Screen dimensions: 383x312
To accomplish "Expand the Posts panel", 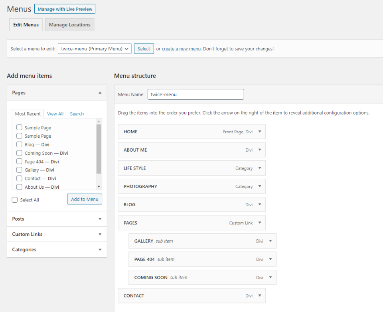I will [100, 219].
